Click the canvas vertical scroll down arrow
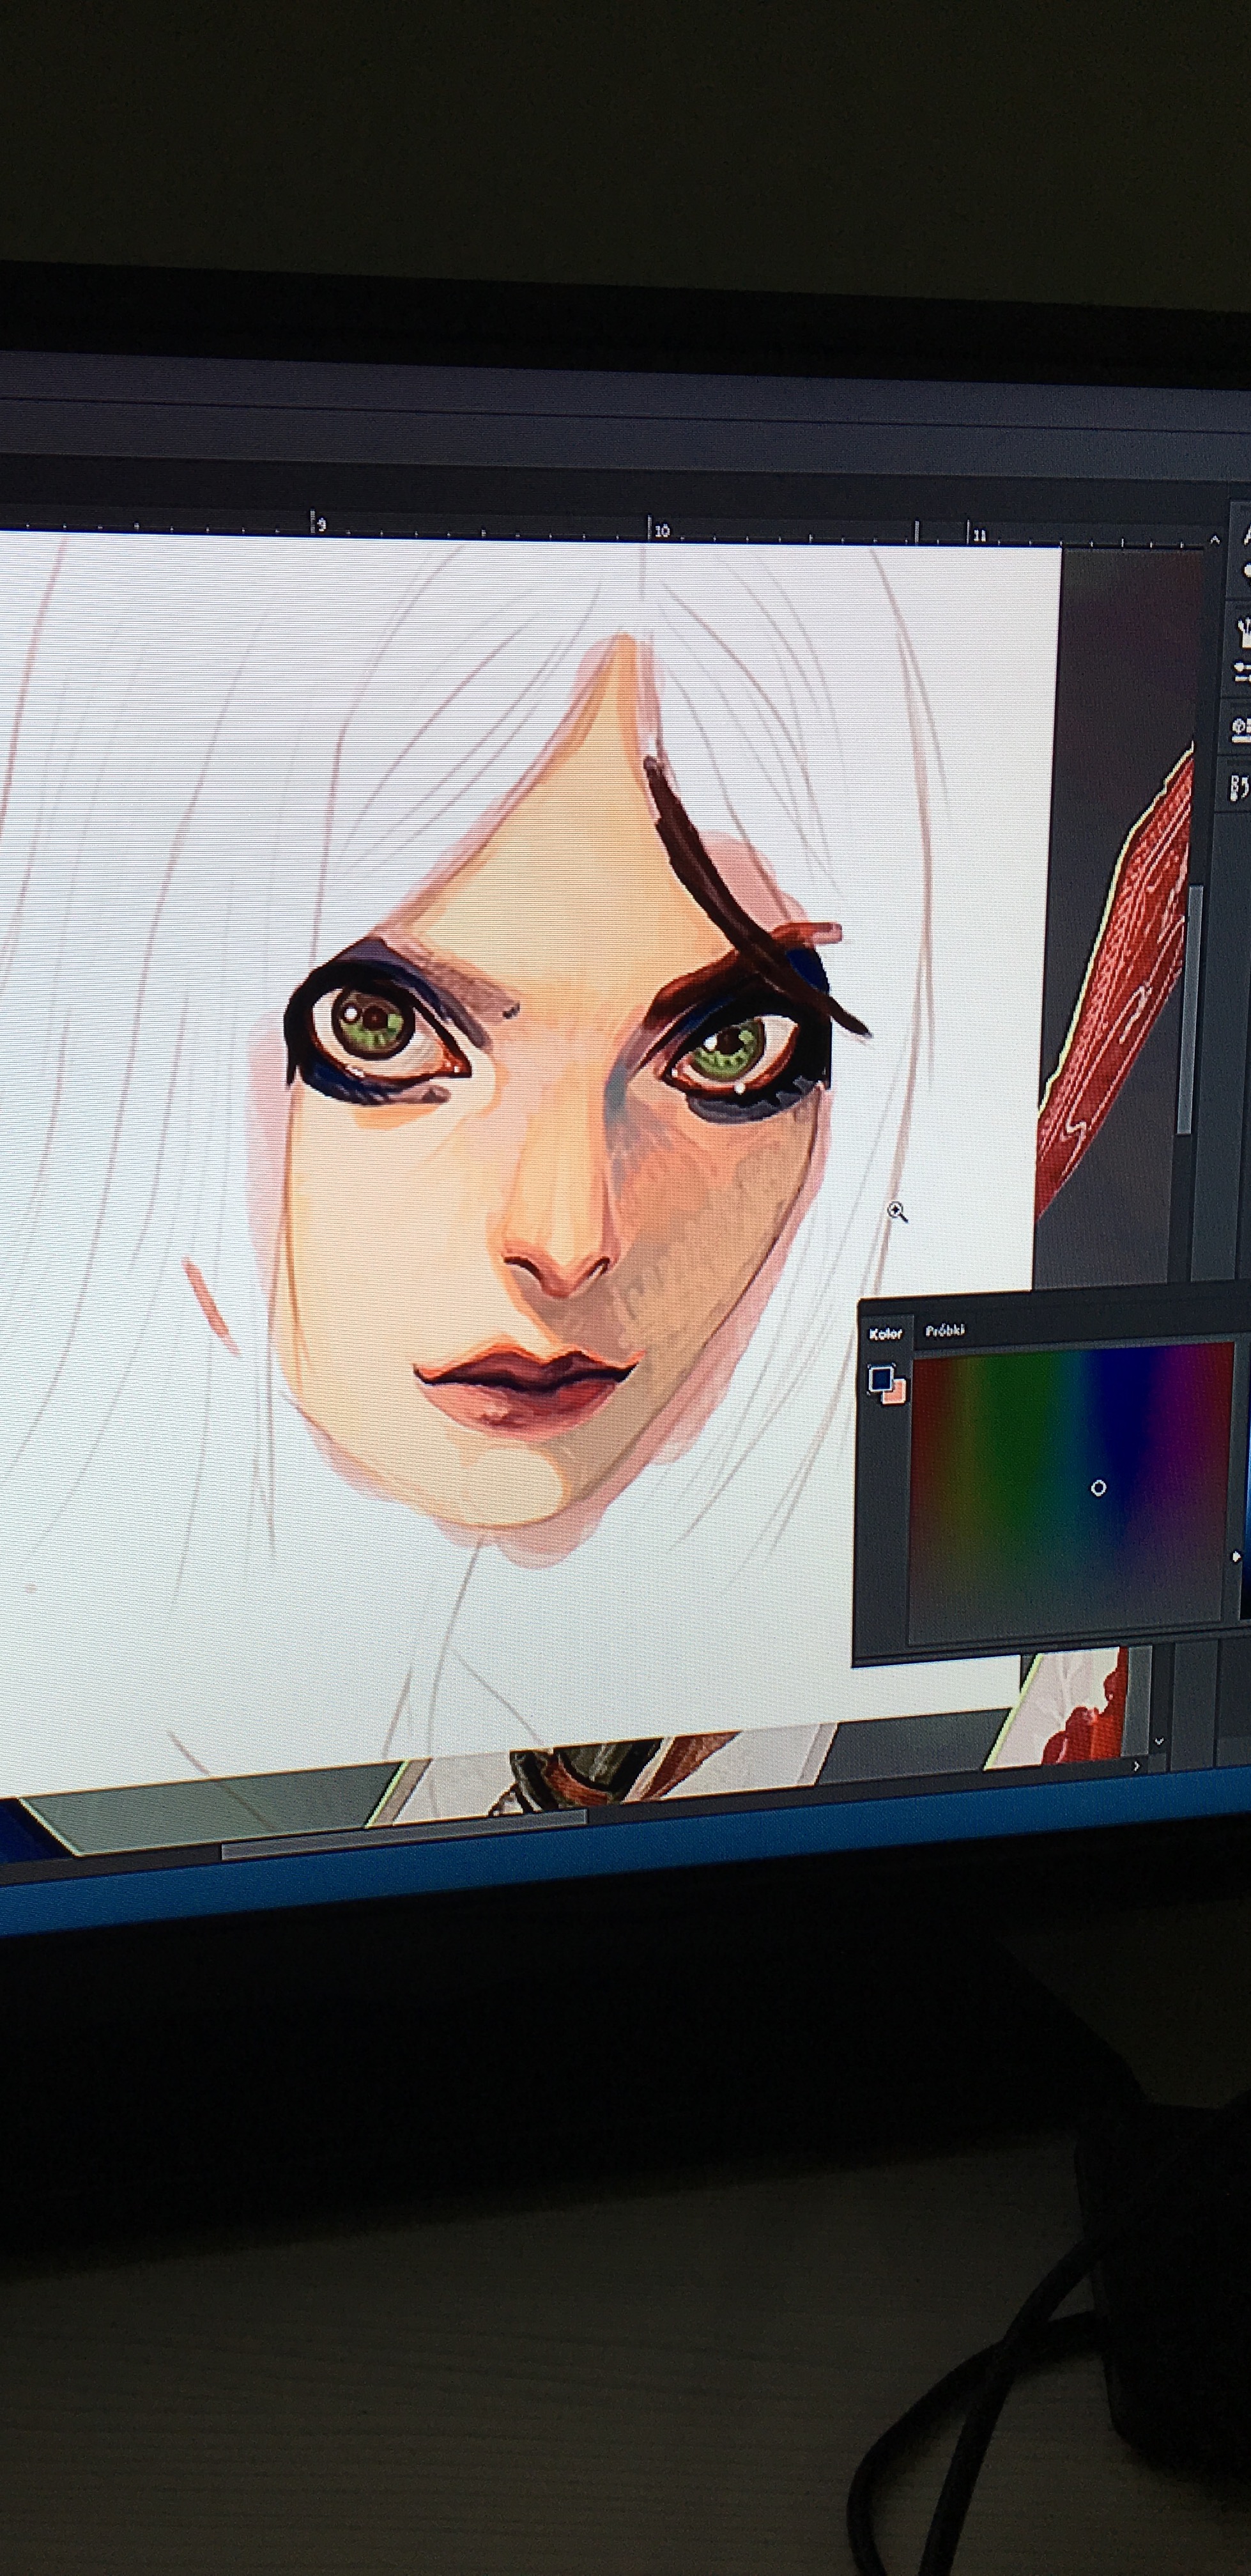The image size is (1251, 2576). [x=1159, y=1741]
